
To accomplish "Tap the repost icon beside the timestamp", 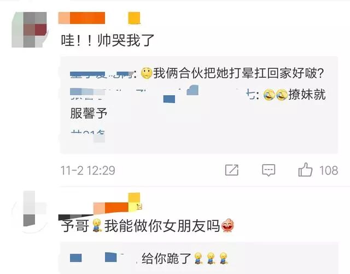I will [232, 170].
